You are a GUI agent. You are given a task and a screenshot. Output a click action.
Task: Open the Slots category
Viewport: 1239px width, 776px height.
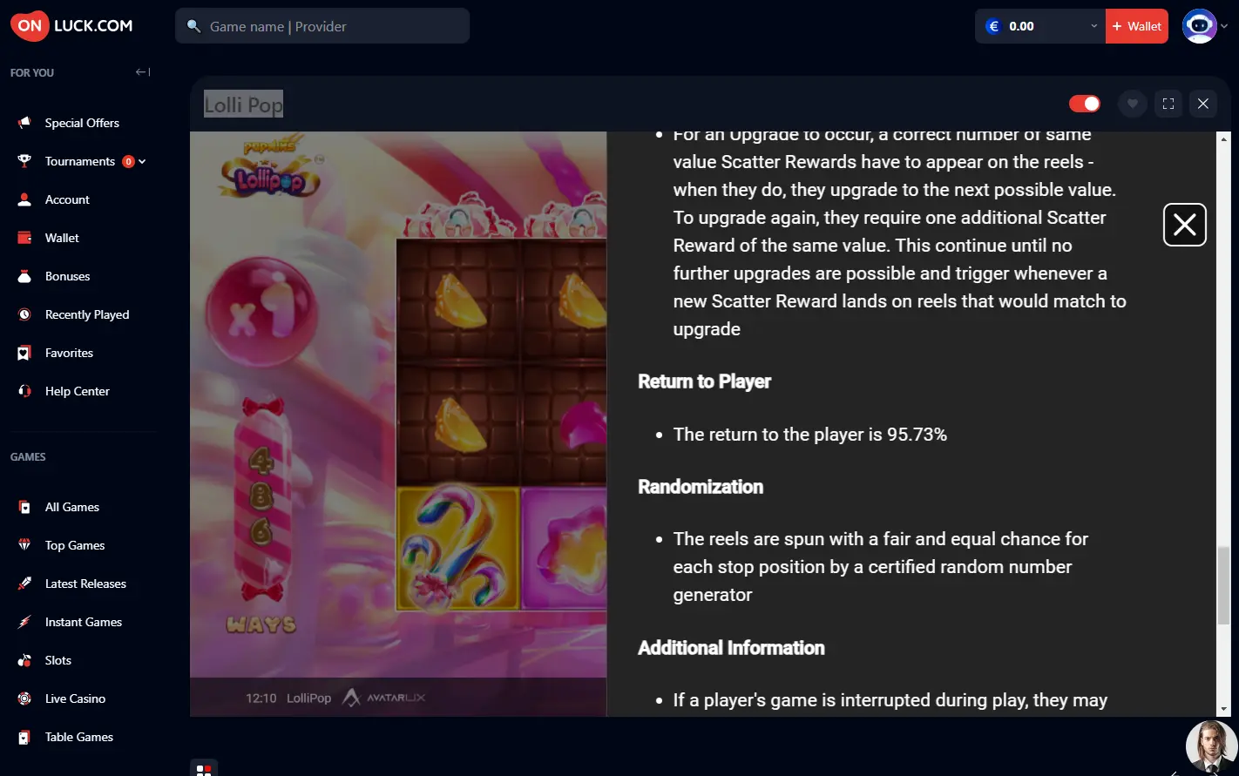click(x=58, y=660)
